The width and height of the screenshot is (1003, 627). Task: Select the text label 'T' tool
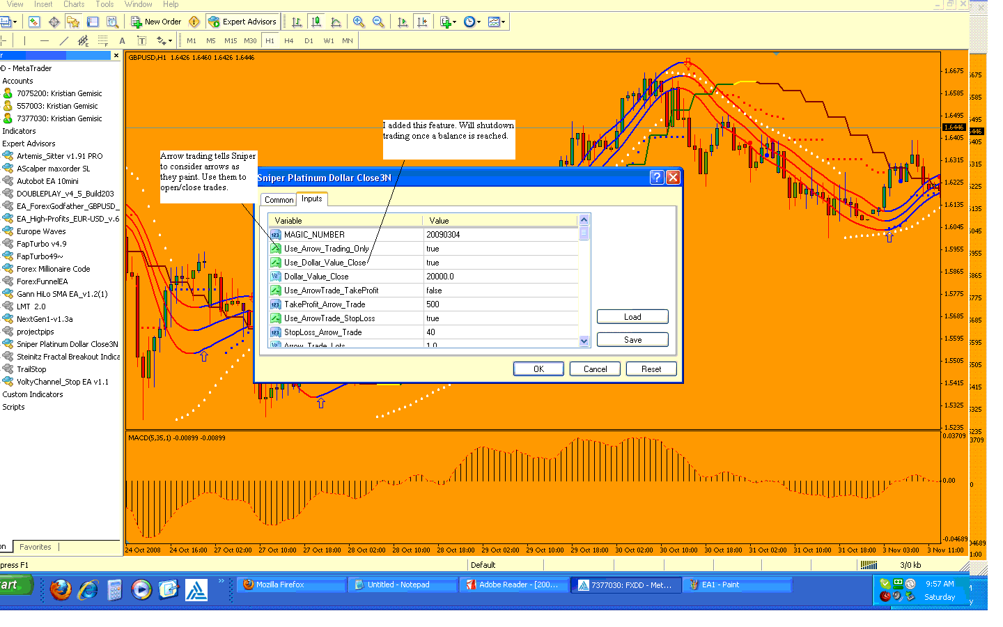coord(142,41)
